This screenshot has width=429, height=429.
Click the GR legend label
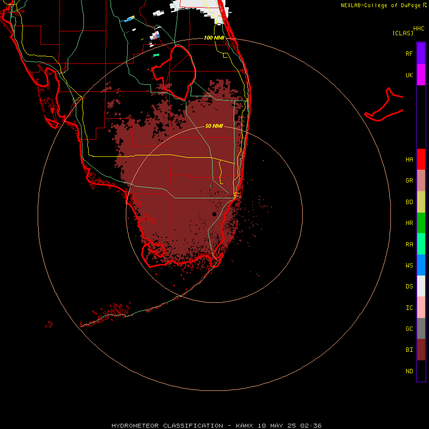click(409, 181)
